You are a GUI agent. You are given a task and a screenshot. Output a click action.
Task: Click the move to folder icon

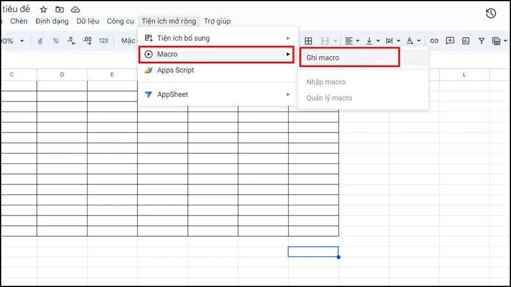[x=59, y=10]
